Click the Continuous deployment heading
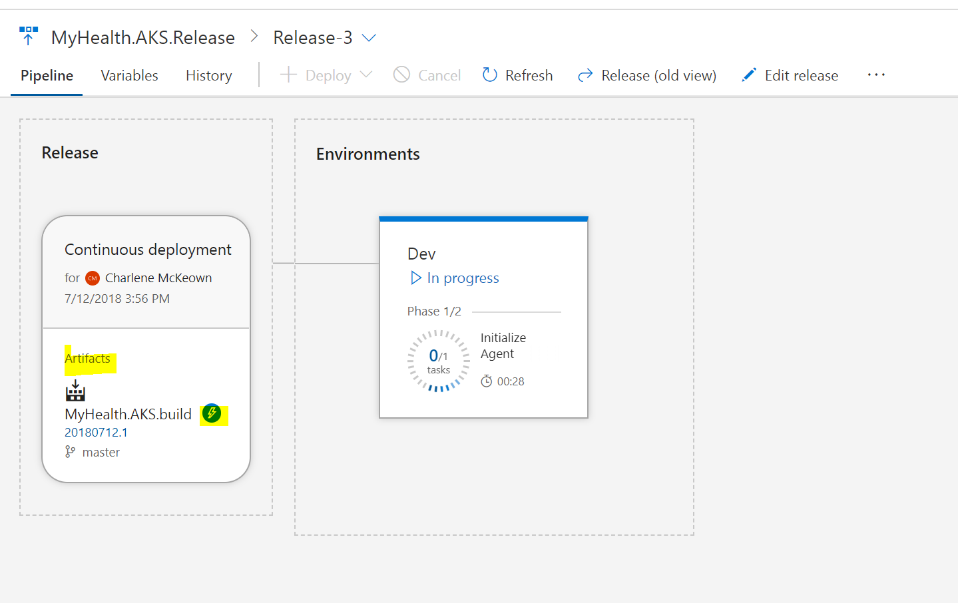958x603 pixels. [x=148, y=250]
